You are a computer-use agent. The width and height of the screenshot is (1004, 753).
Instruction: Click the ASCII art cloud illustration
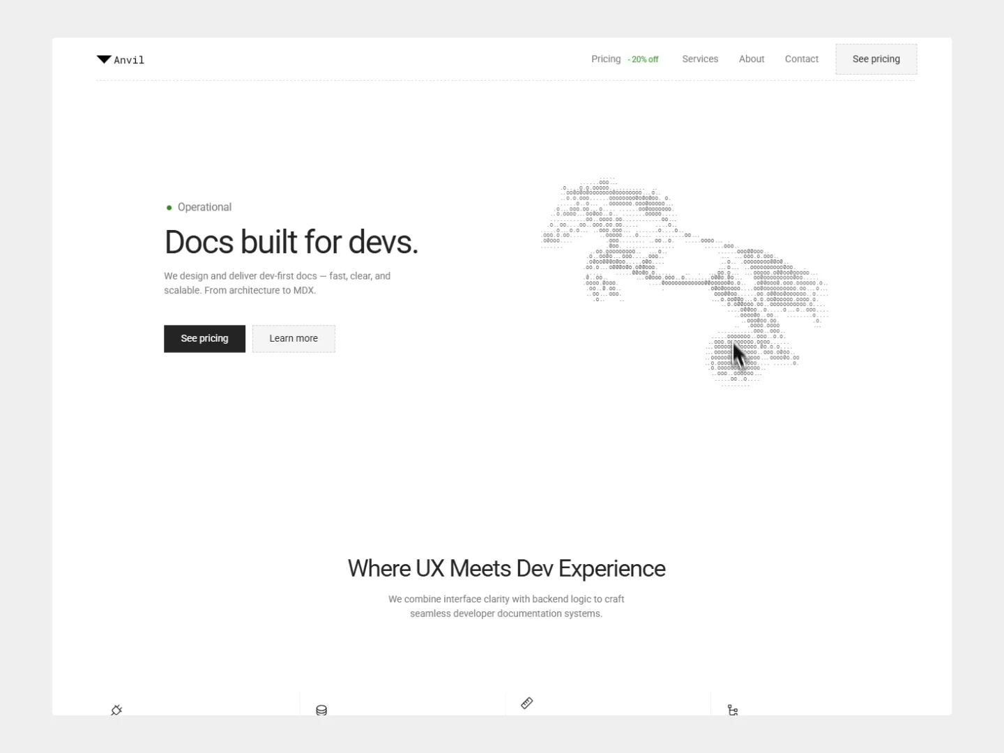click(x=685, y=282)
